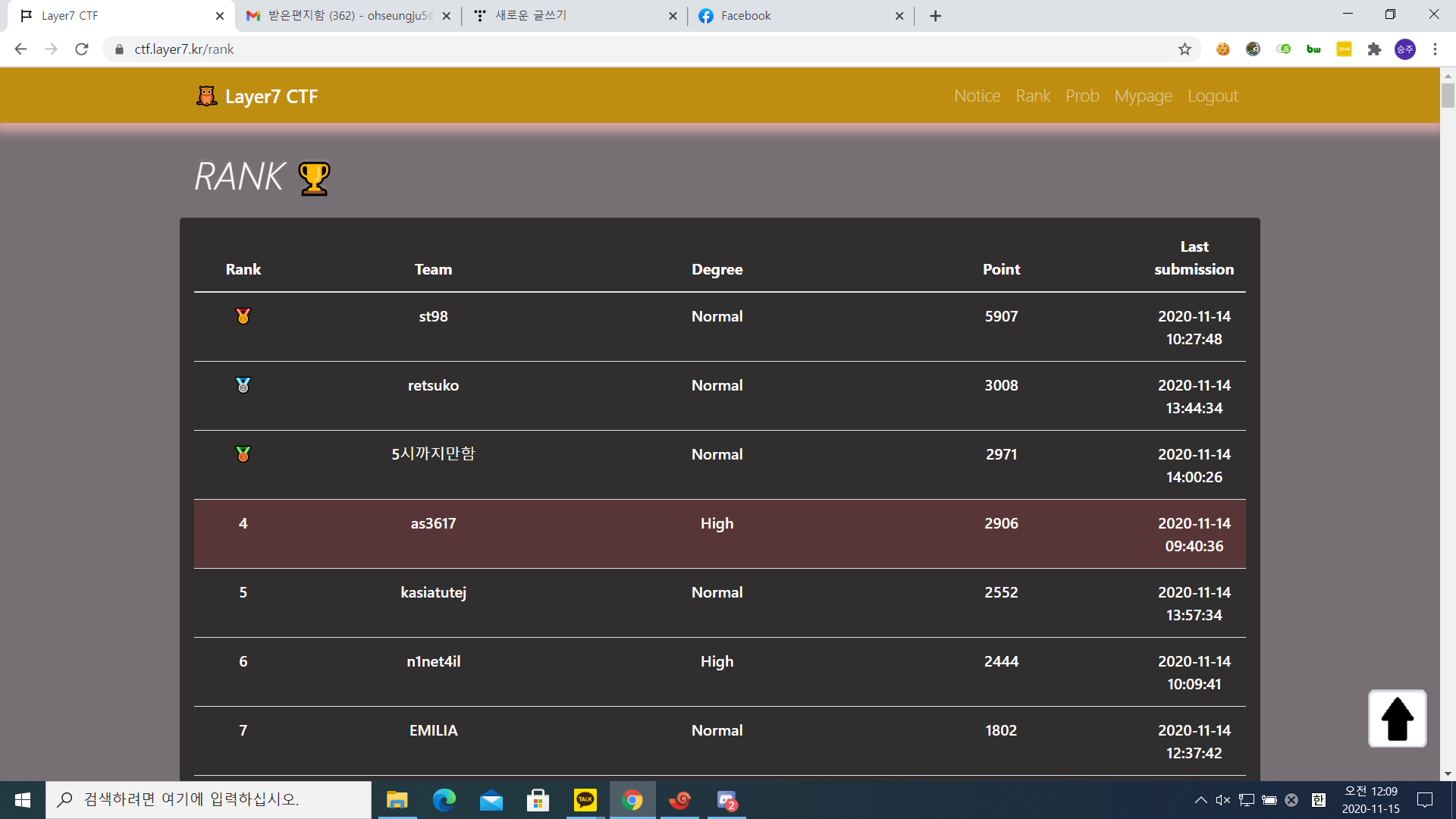Reload the page with the refresh icon
Screen dimensions: 1456x819
[x=82, y=49]
